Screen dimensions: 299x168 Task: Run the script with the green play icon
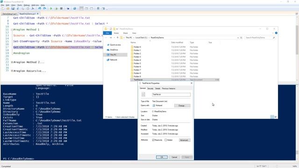click(x=51, y=8)
